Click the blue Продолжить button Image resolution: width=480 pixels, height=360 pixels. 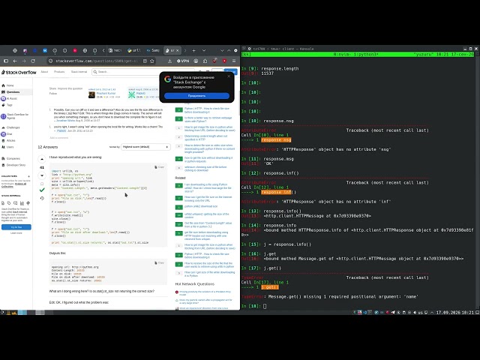196,96
